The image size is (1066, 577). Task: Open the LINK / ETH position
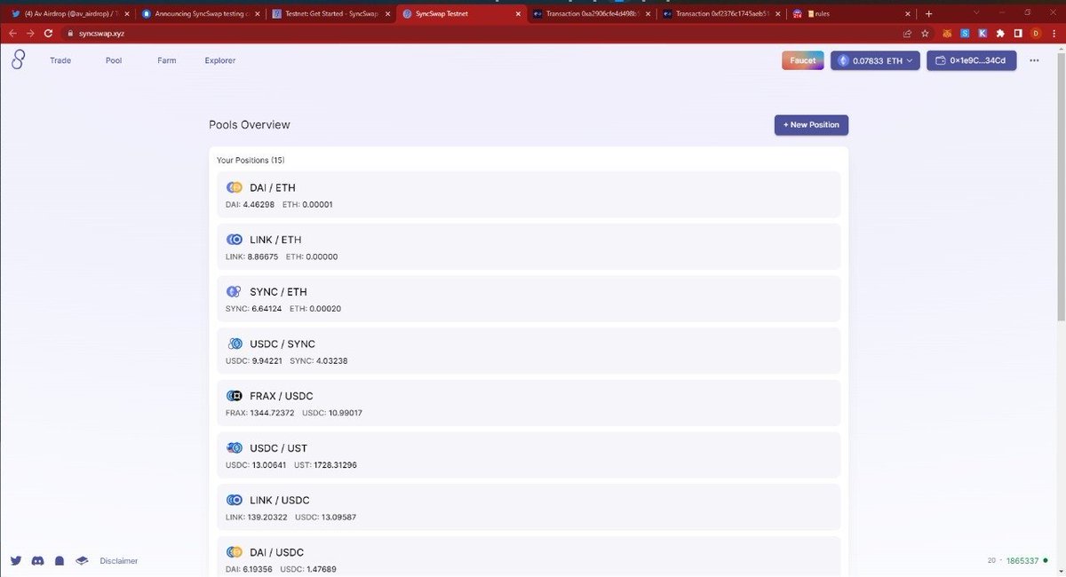pos(529,247)
